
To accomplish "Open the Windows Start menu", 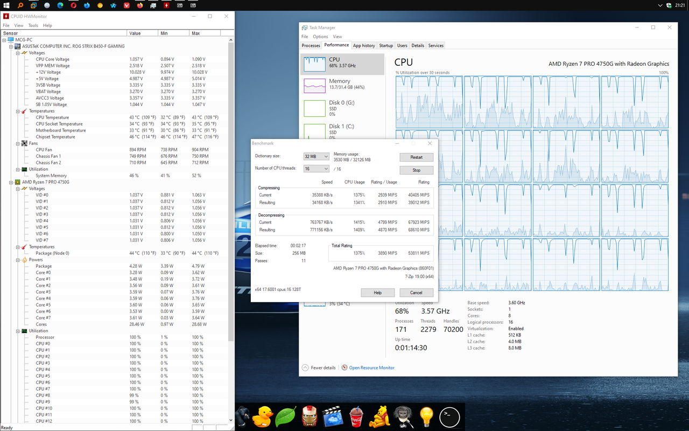I will 6,5.
